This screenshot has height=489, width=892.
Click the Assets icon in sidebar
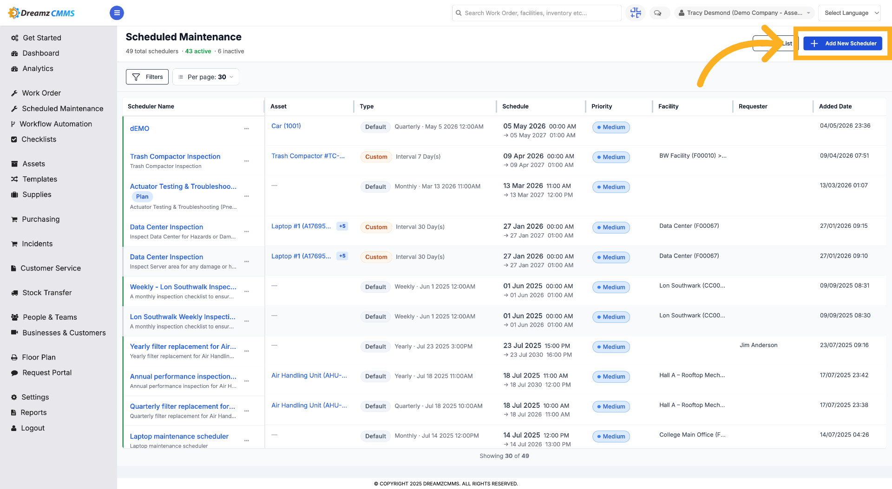tap(14, 164)
